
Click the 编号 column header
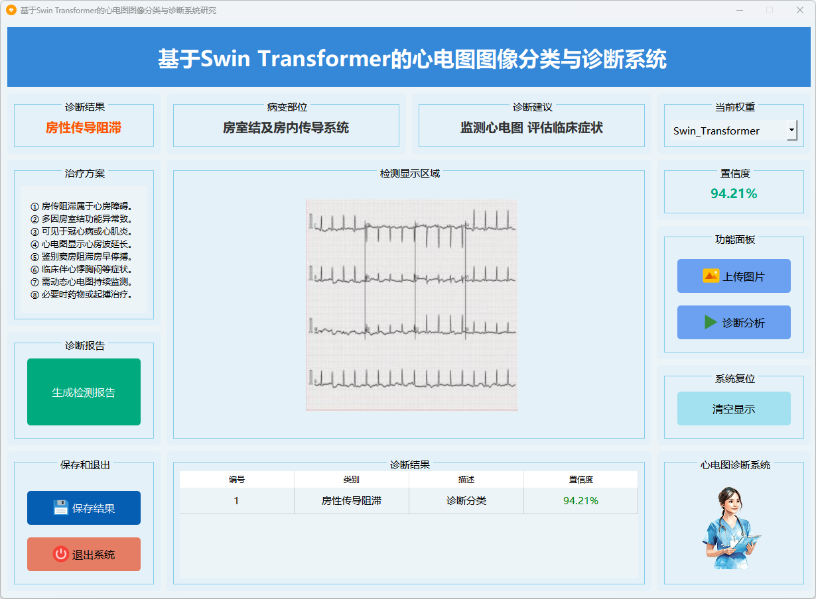tap(237, 480)
